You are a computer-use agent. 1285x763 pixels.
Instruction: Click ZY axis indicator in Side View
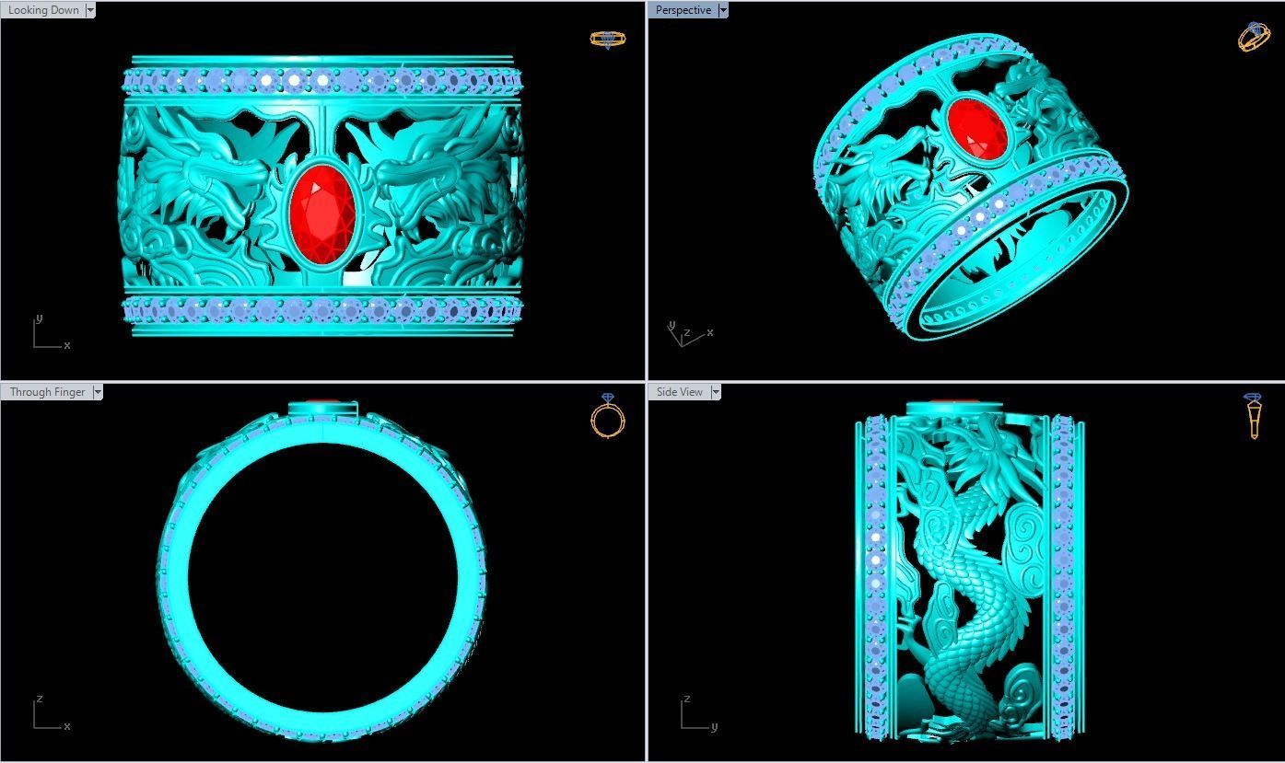click(699, 713)
